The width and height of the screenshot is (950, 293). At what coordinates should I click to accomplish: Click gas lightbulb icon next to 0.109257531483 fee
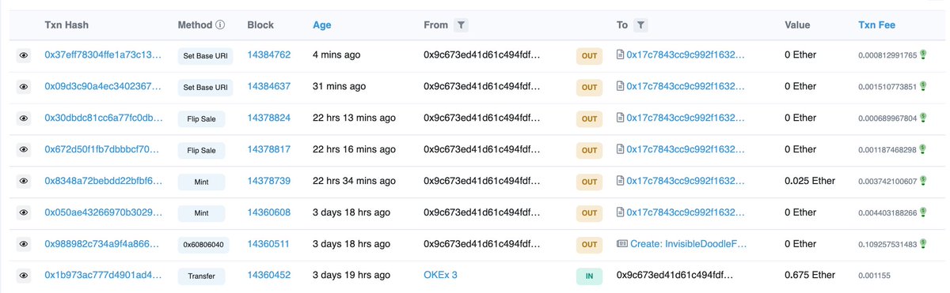click(x=923, y=244)
